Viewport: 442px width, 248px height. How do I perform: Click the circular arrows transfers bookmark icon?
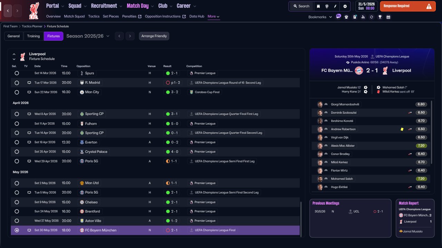[x=371, y=17]
